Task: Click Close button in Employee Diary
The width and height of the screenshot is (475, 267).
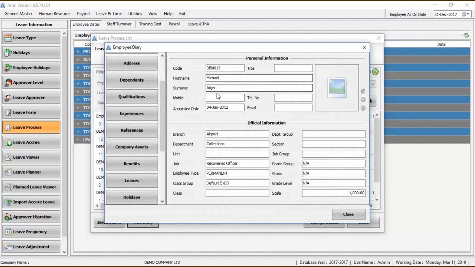Action: (x=348, y=214)
